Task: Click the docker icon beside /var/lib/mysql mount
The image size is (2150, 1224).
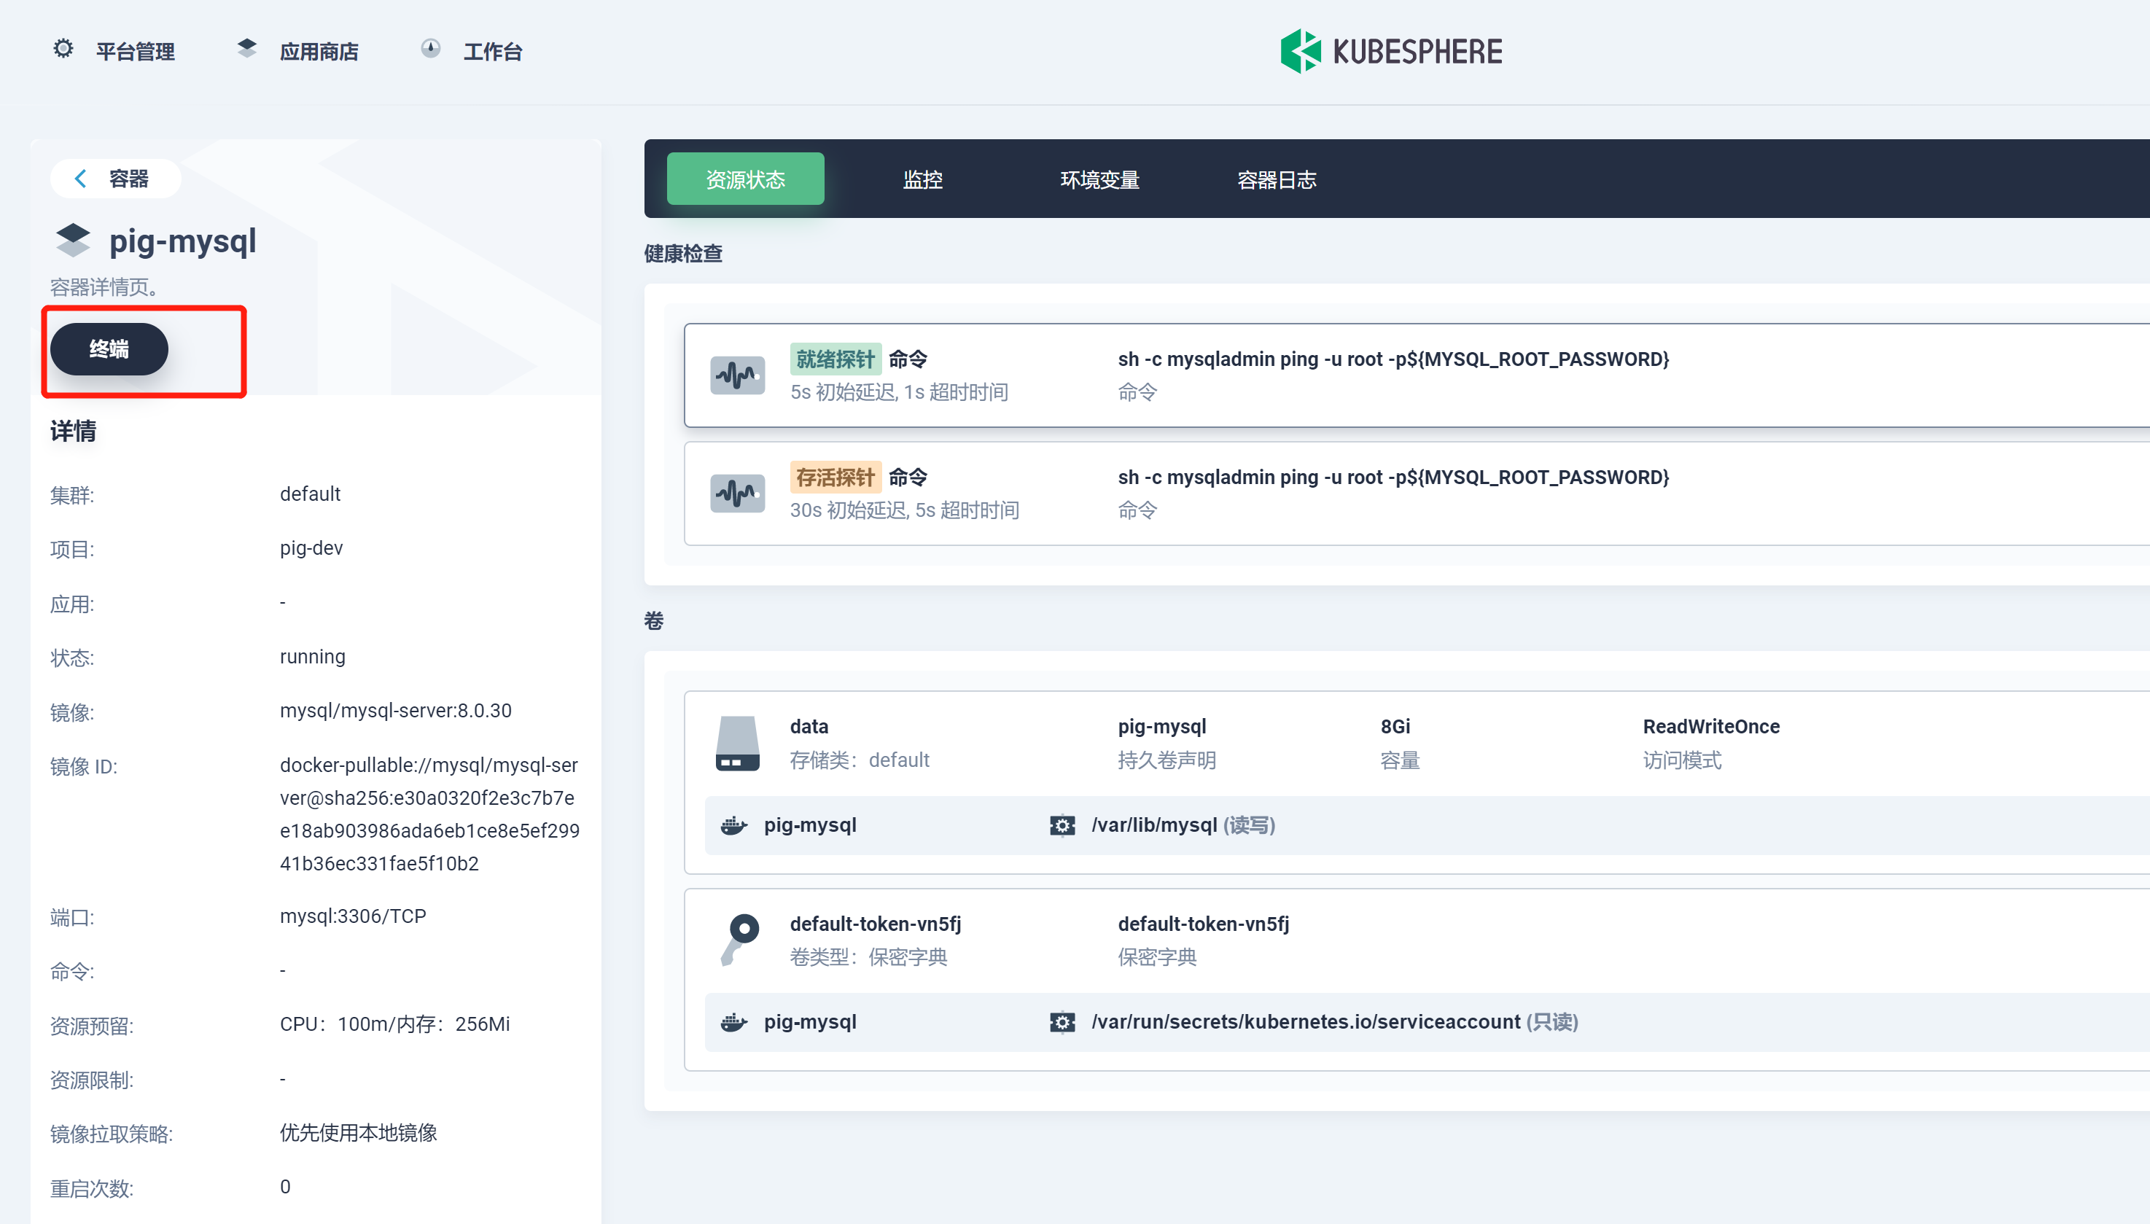Action: pyautogui.click(x=733, y=825)
